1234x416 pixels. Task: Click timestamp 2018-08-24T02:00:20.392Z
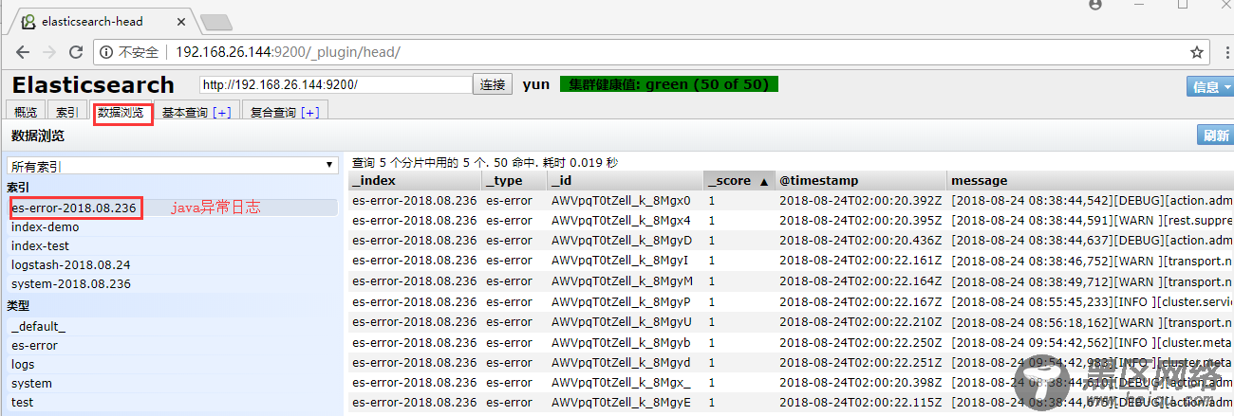pyautogui.click(x=860, y=201)
